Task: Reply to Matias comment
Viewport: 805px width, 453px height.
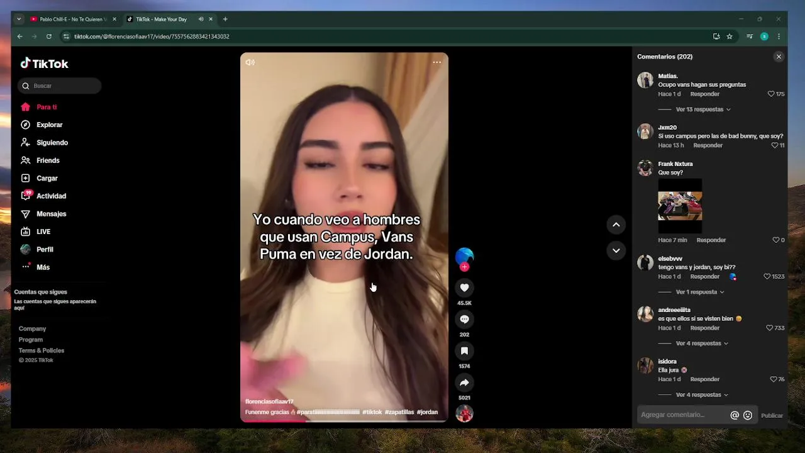Action: tap(704, 94)
